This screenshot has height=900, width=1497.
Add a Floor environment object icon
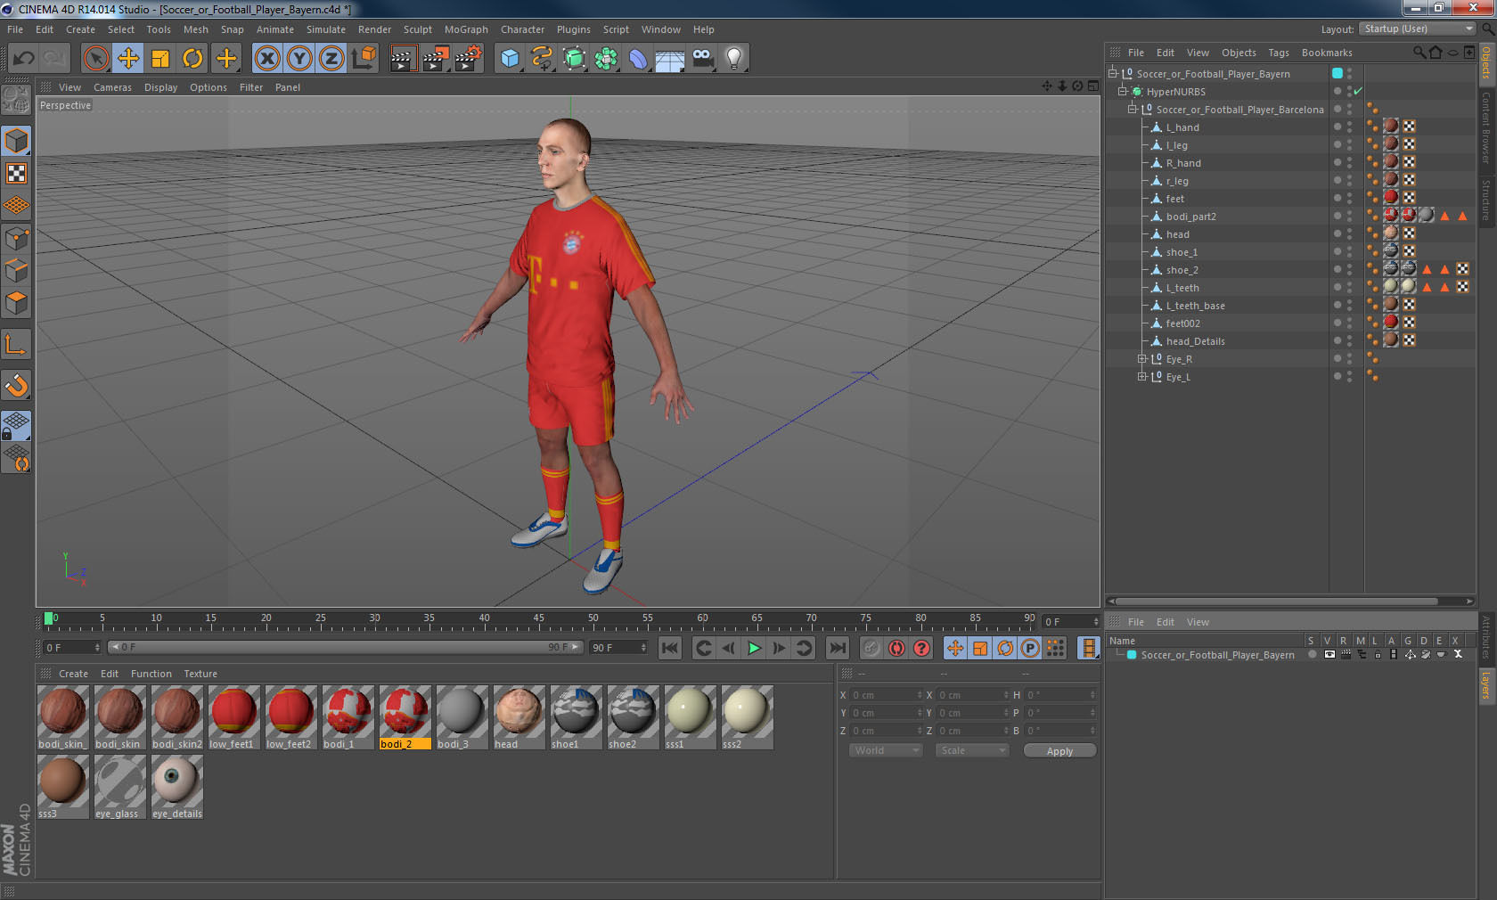[670, 59]
